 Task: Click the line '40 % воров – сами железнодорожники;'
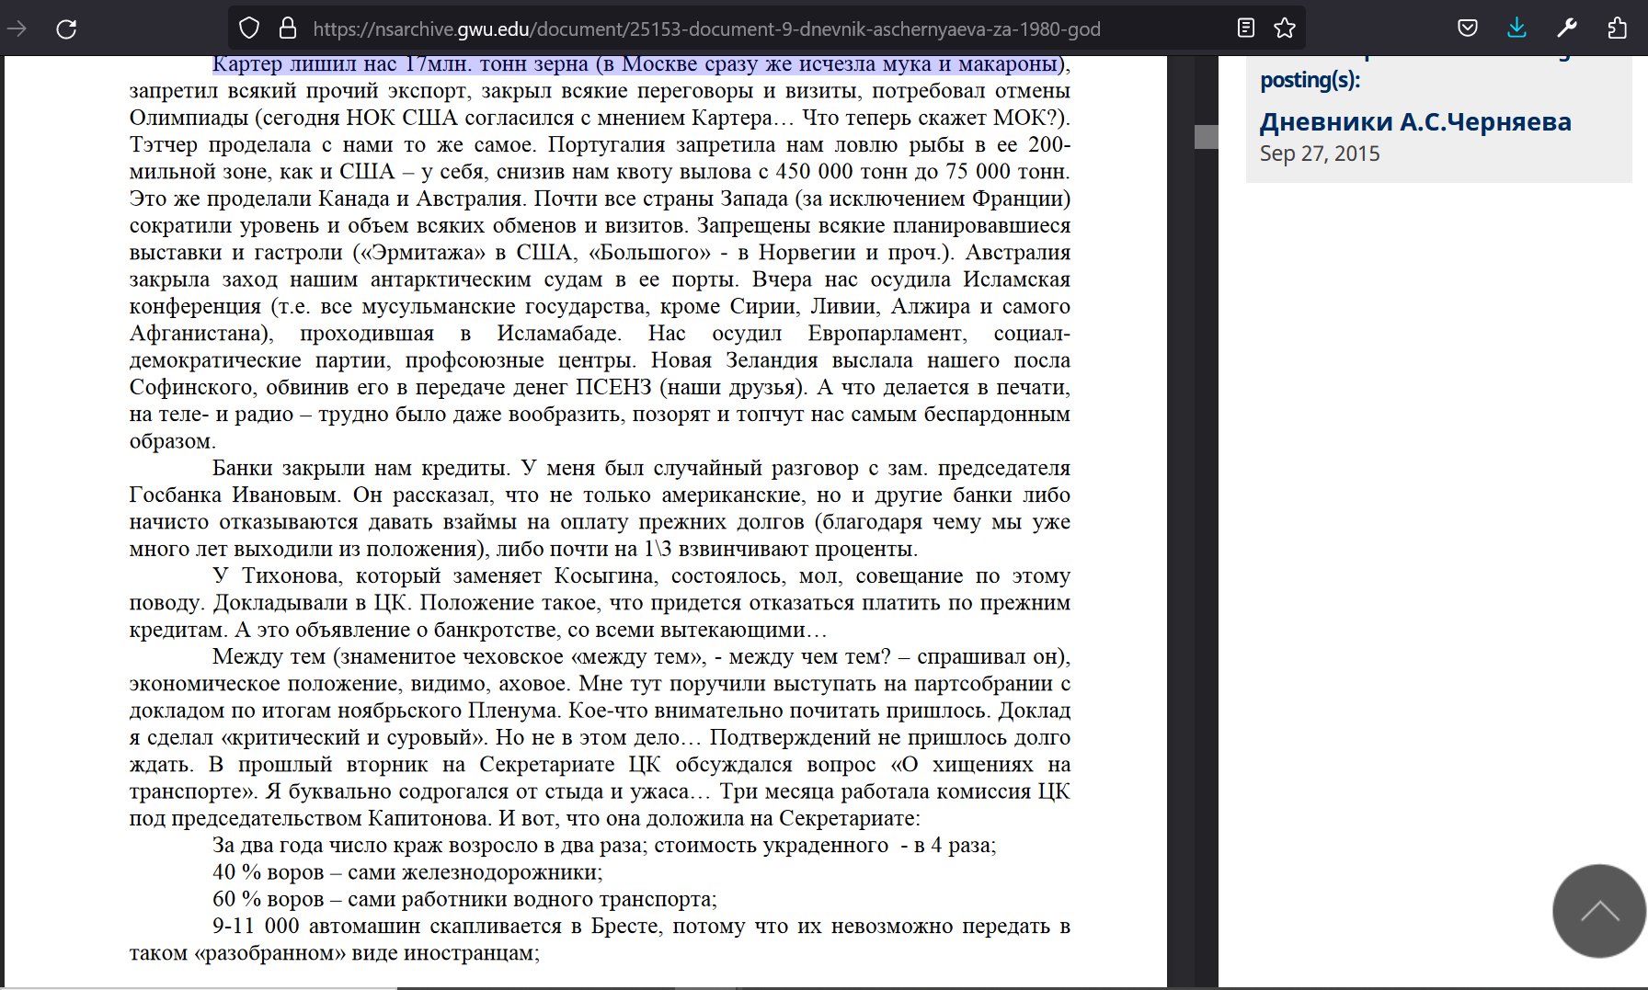point(407,871)
